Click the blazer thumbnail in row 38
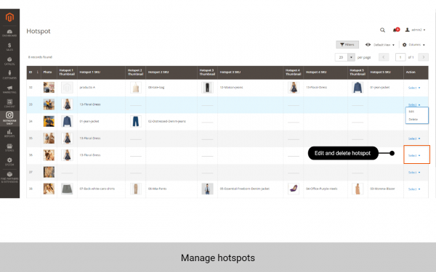The width and height of the screenshot is (436, 272). coord(358,189)
